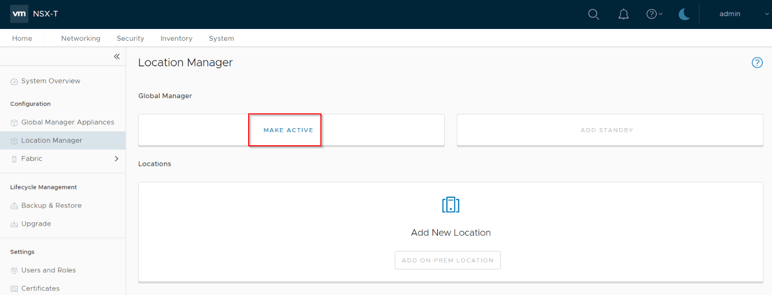Click the Location Manager cube icon
The width and height of the screenshot is (772, 295).
(14, 141)
